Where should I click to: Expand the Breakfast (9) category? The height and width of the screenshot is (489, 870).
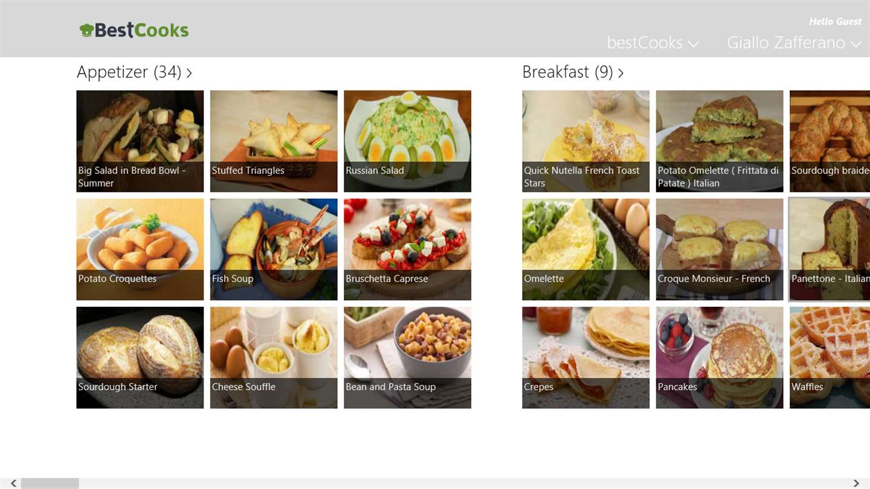tap(573, 72)
